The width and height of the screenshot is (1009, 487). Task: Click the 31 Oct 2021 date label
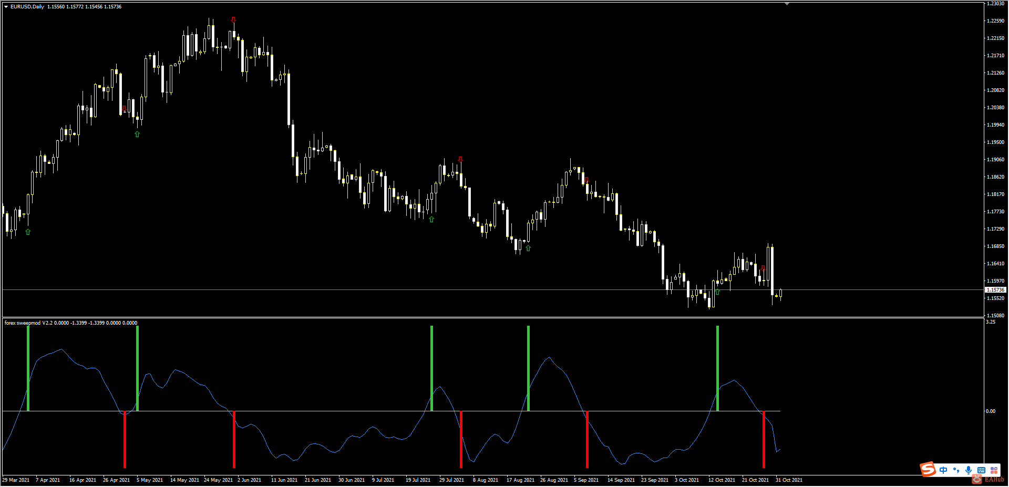(789, 480)
